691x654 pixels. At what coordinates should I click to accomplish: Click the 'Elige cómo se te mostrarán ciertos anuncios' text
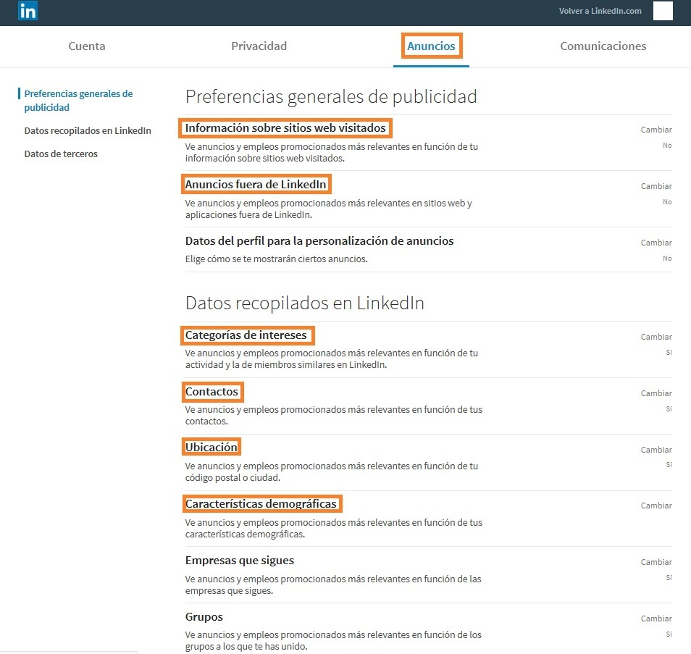click(x=276, y=259)
